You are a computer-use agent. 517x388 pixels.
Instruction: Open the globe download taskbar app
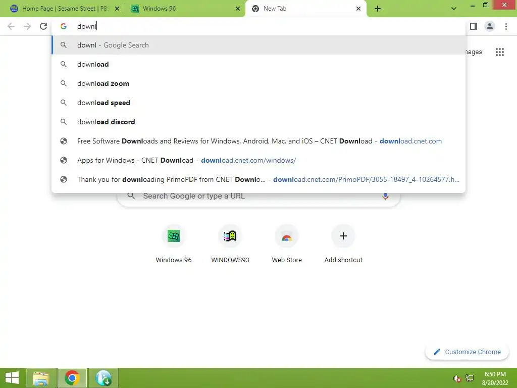pyautogui.click(x=103, y=378)
